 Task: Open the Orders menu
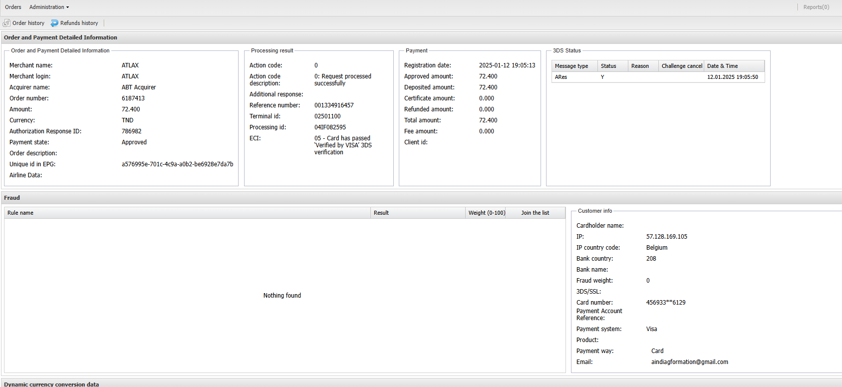pos(13,7)
